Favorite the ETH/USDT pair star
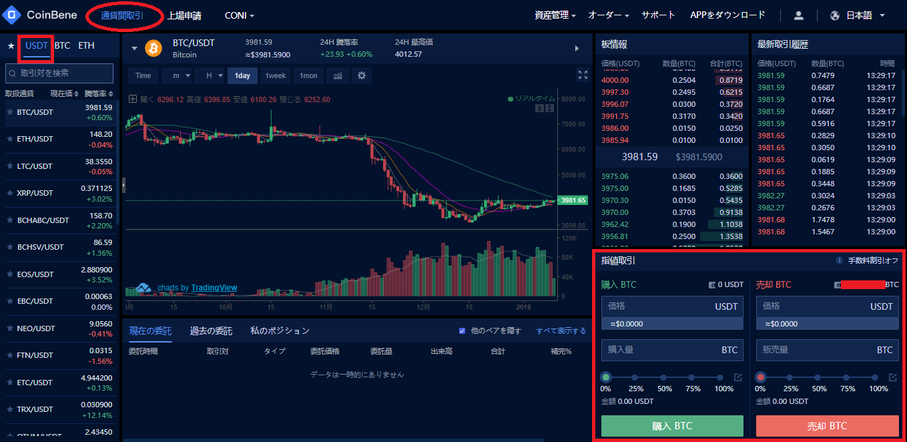The height and width of the screenshot is (442, 907). point(10,139)
